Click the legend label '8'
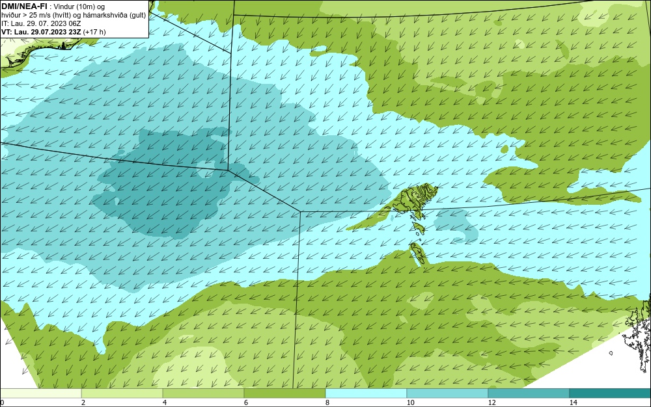Screen dimensions: 651x407 pos(327,402)
